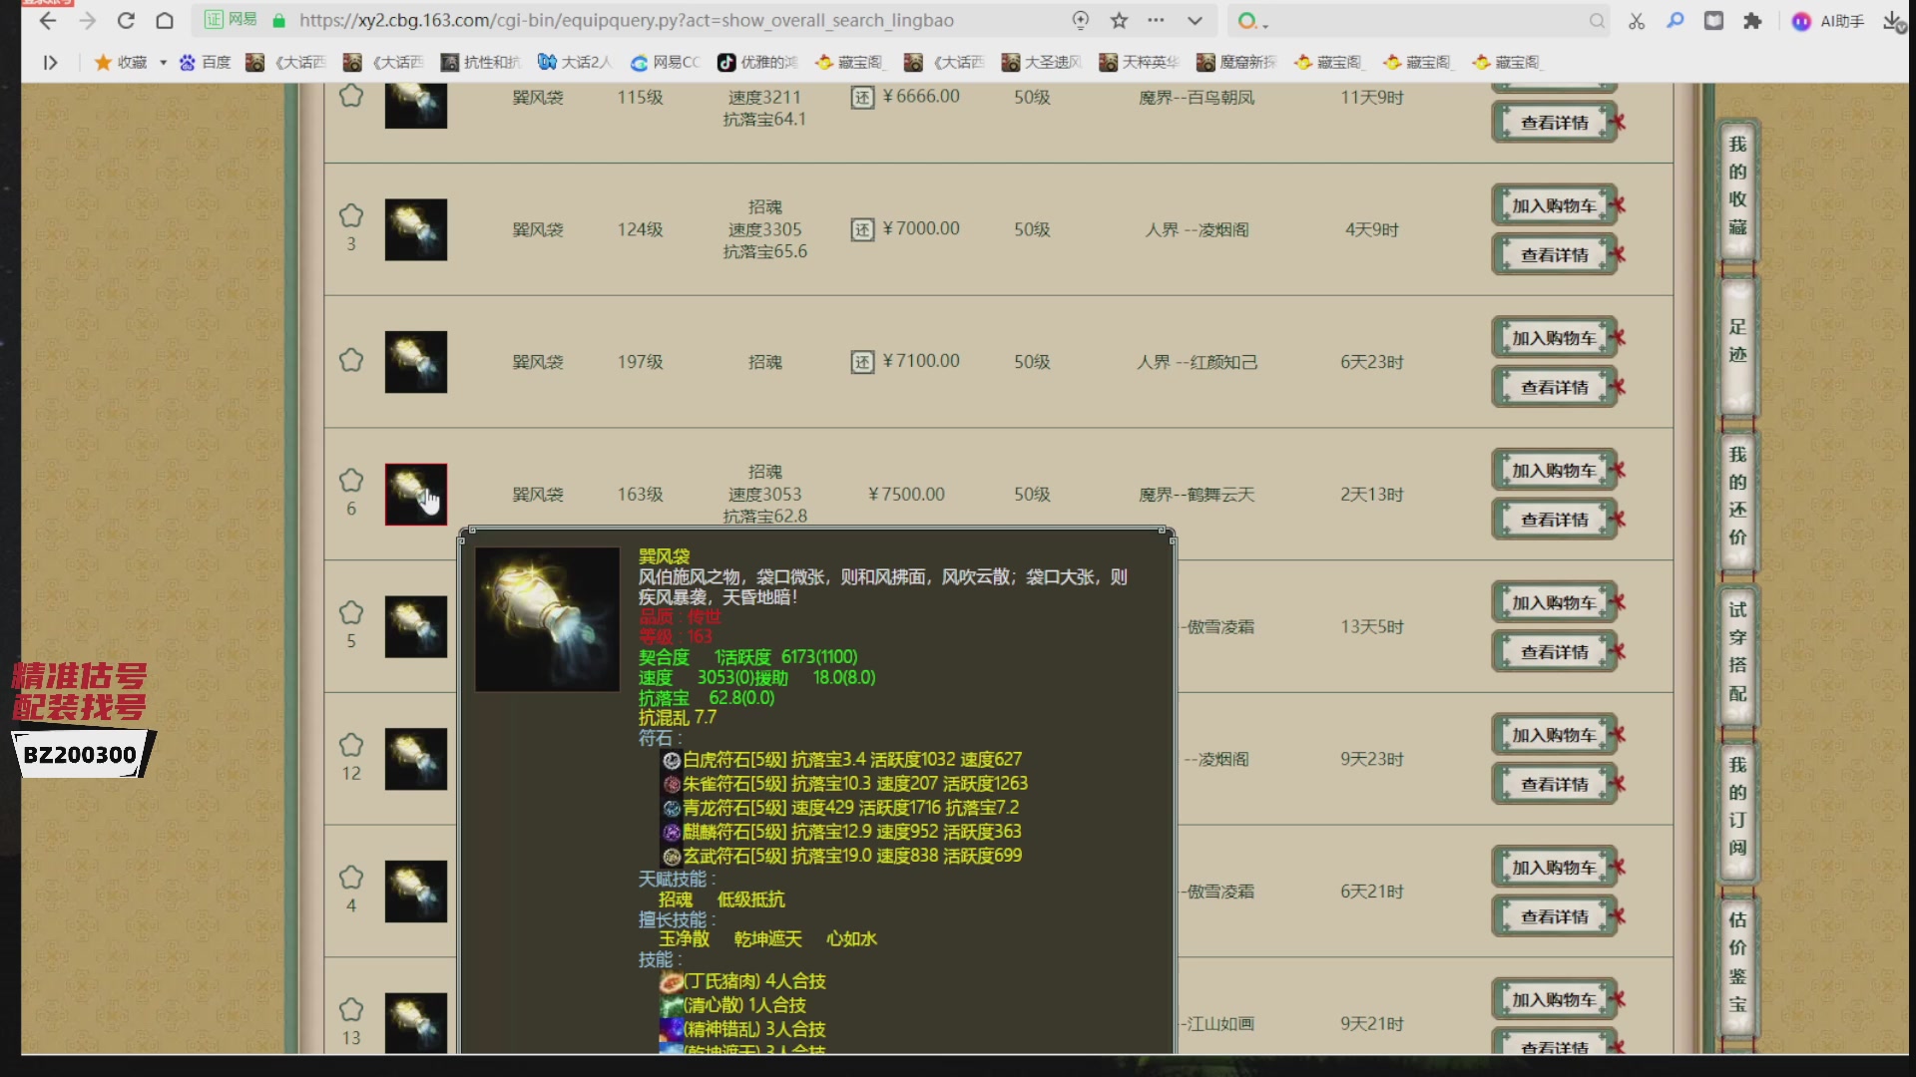The image size is (1916, 1077).
Task: Open the browser home page
Action: (165, 21)
